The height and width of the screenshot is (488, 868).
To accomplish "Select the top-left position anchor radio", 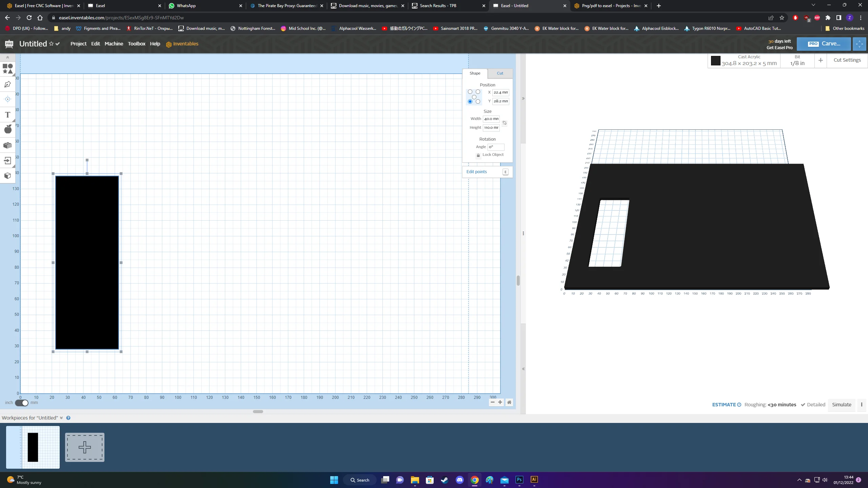I will (470, 92).
